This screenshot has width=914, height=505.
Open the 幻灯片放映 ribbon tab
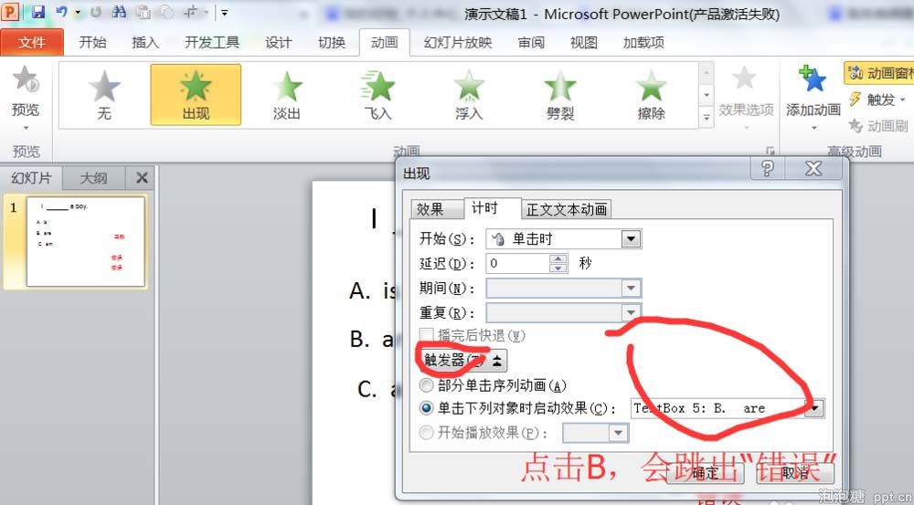458,43
